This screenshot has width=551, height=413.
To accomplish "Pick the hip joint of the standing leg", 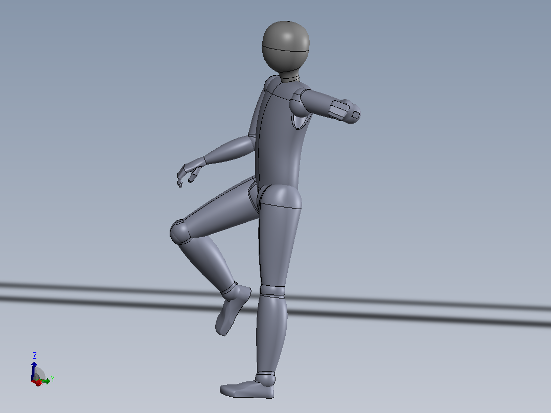I will [281, 196].
